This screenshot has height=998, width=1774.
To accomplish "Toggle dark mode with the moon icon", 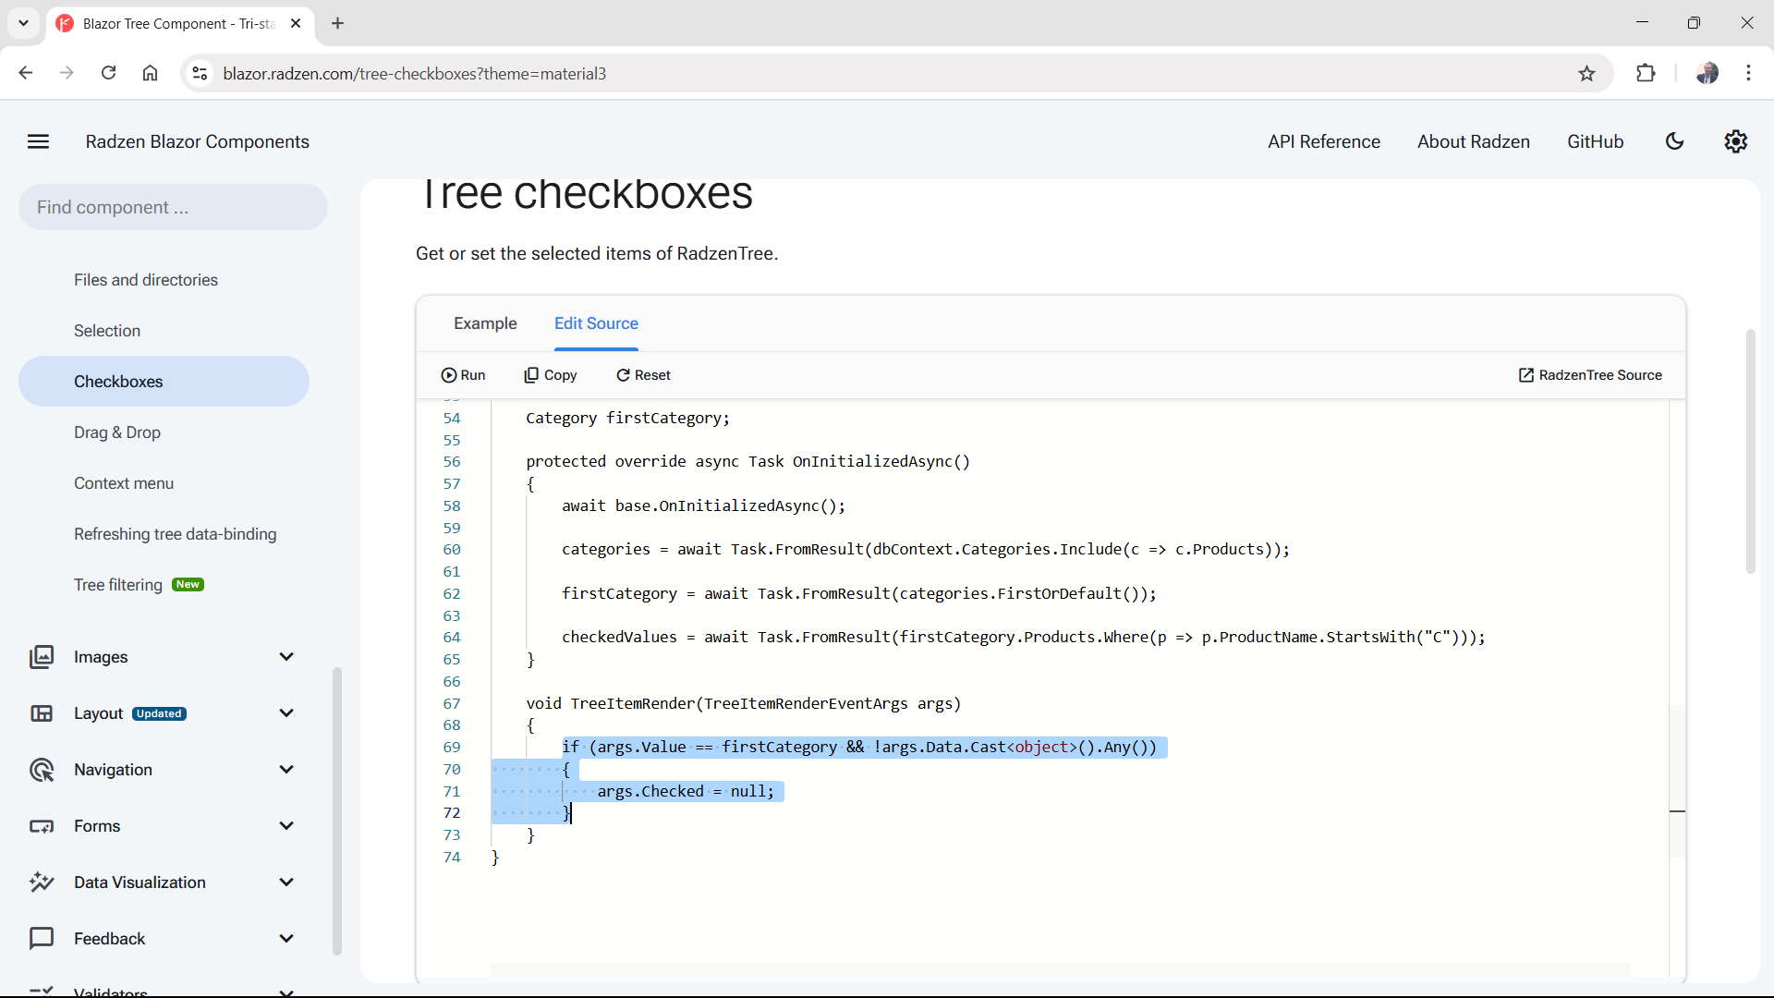I will (x=1675, y=141).
